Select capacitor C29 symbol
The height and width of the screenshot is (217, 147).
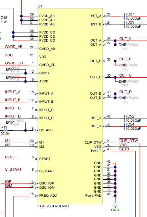(125, 24)
